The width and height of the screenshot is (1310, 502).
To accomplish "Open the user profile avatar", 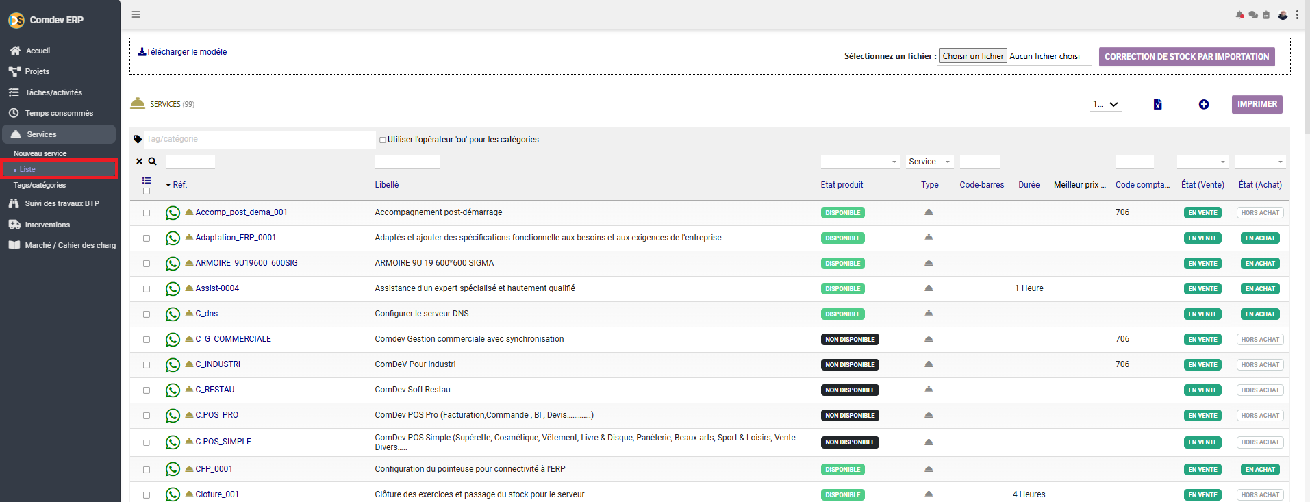I will tap(1283, 15).
